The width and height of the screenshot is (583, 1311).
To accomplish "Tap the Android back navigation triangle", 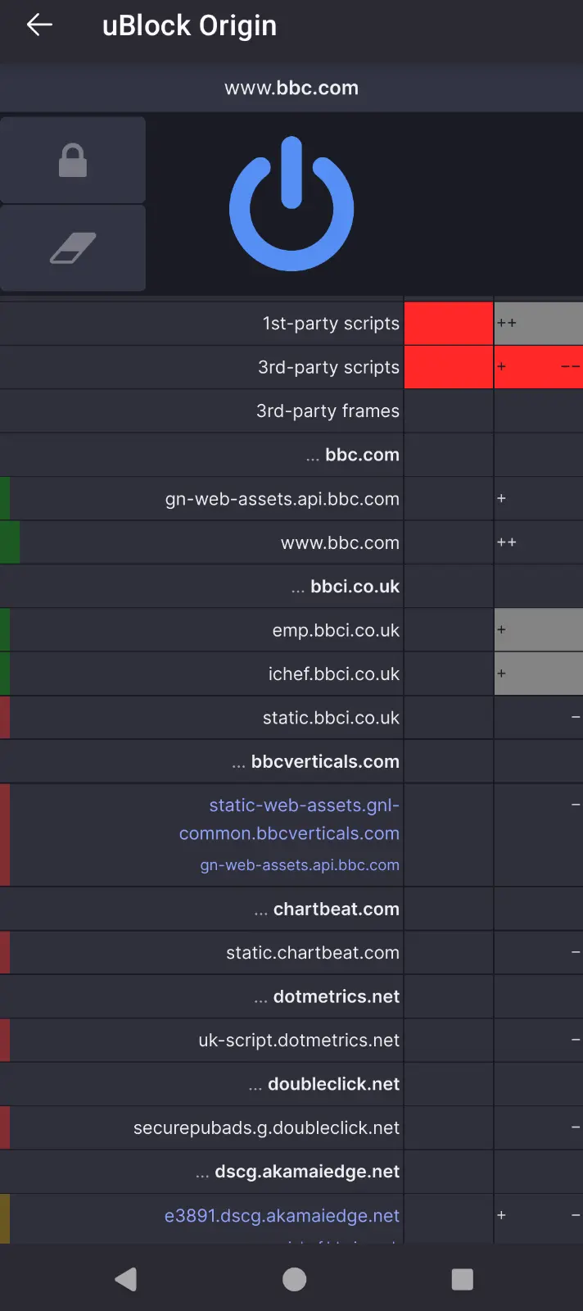I will tap(126, 1279).
